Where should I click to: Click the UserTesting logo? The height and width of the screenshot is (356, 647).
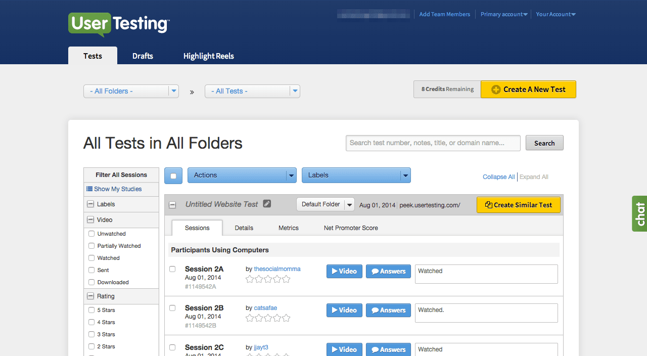(118, 23)
